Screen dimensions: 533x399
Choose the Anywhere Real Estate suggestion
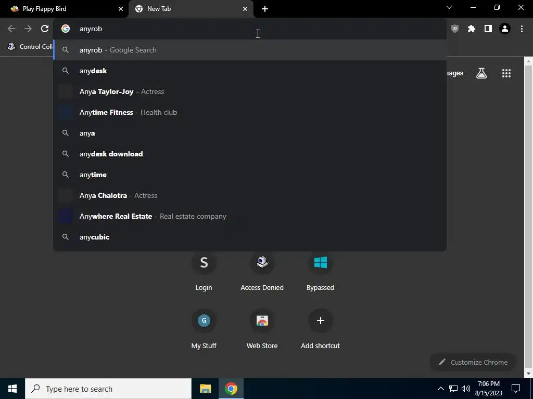coord(250,217)
